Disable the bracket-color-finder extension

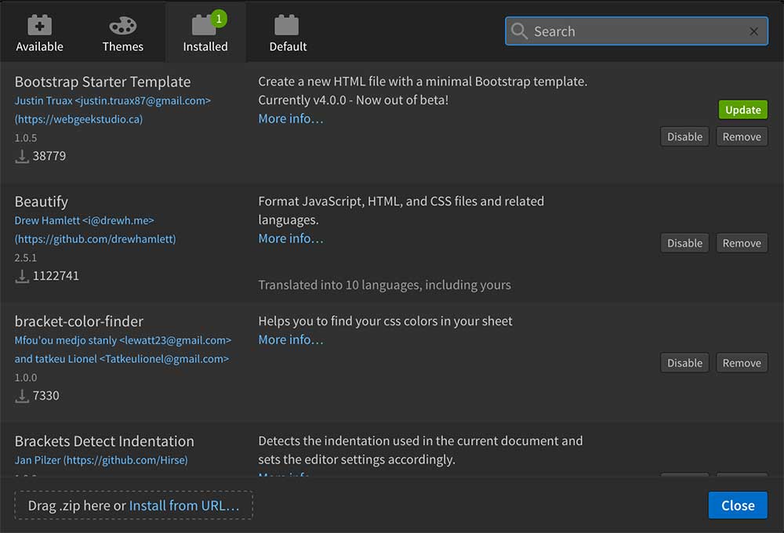(x=684, y=363)
